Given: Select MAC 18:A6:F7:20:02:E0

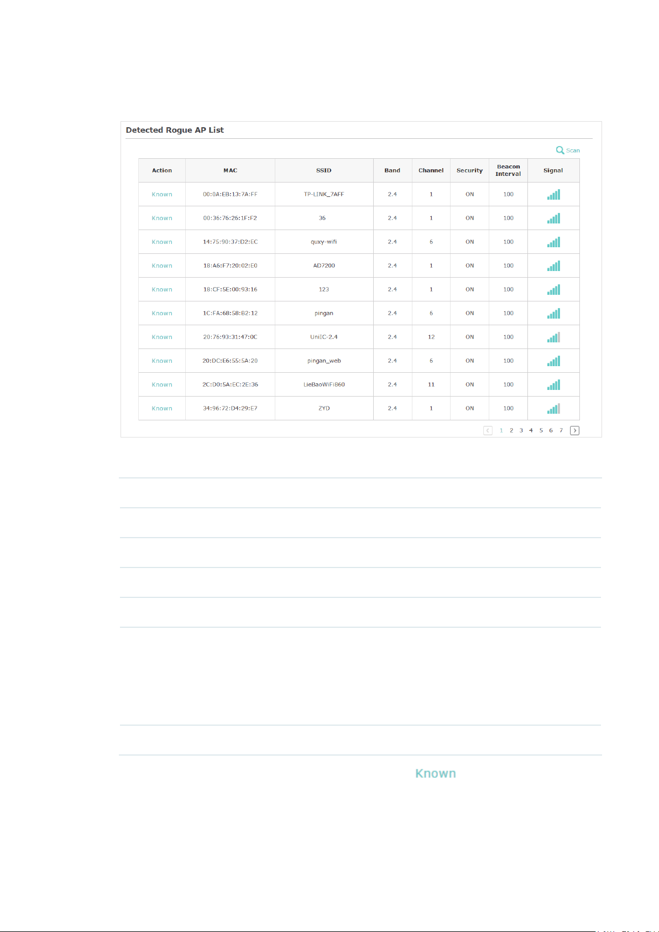Looking at the screenshot, I should click(230, 265).
